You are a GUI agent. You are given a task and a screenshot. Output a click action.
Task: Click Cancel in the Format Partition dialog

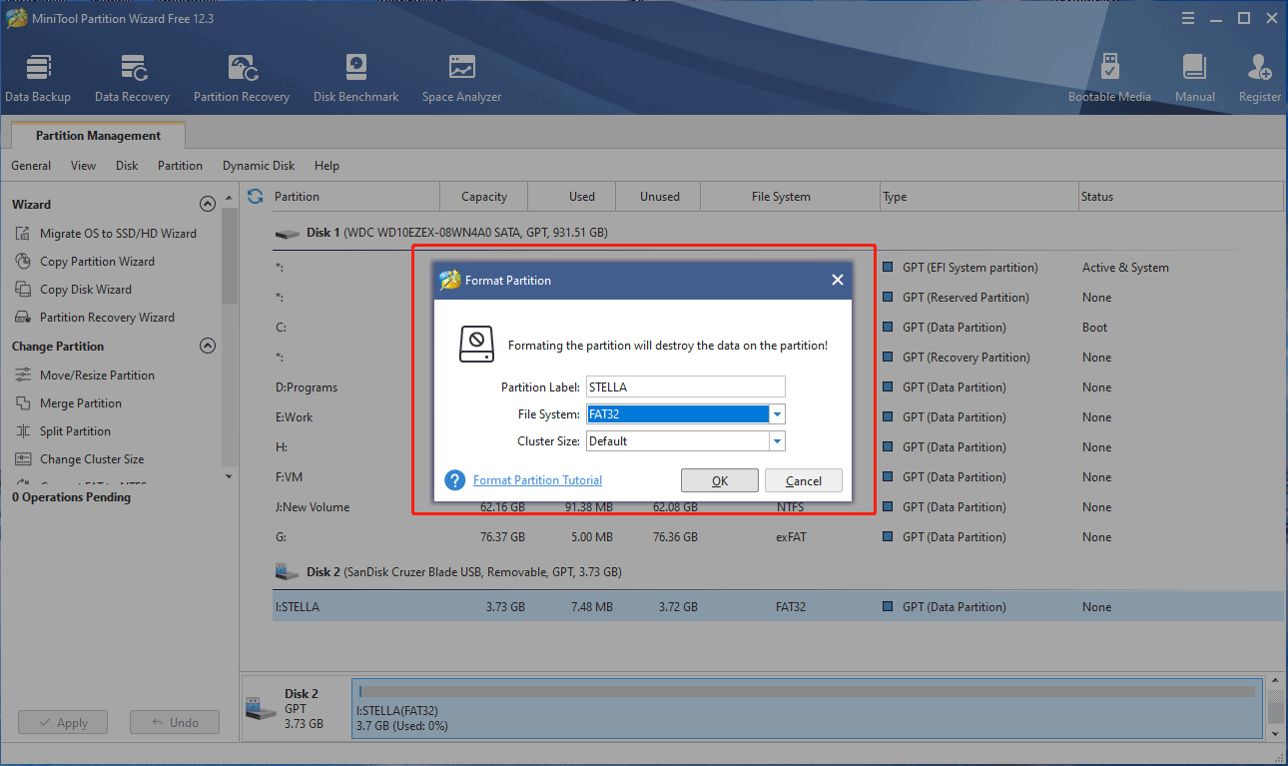tap(804, 480)
